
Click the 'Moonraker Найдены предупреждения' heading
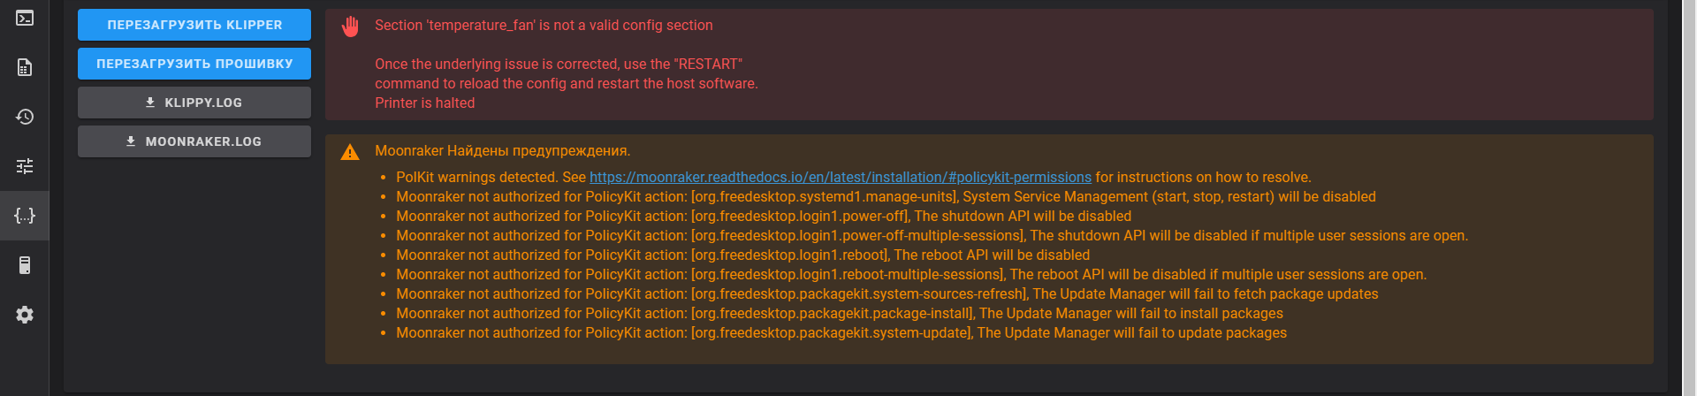502,151
